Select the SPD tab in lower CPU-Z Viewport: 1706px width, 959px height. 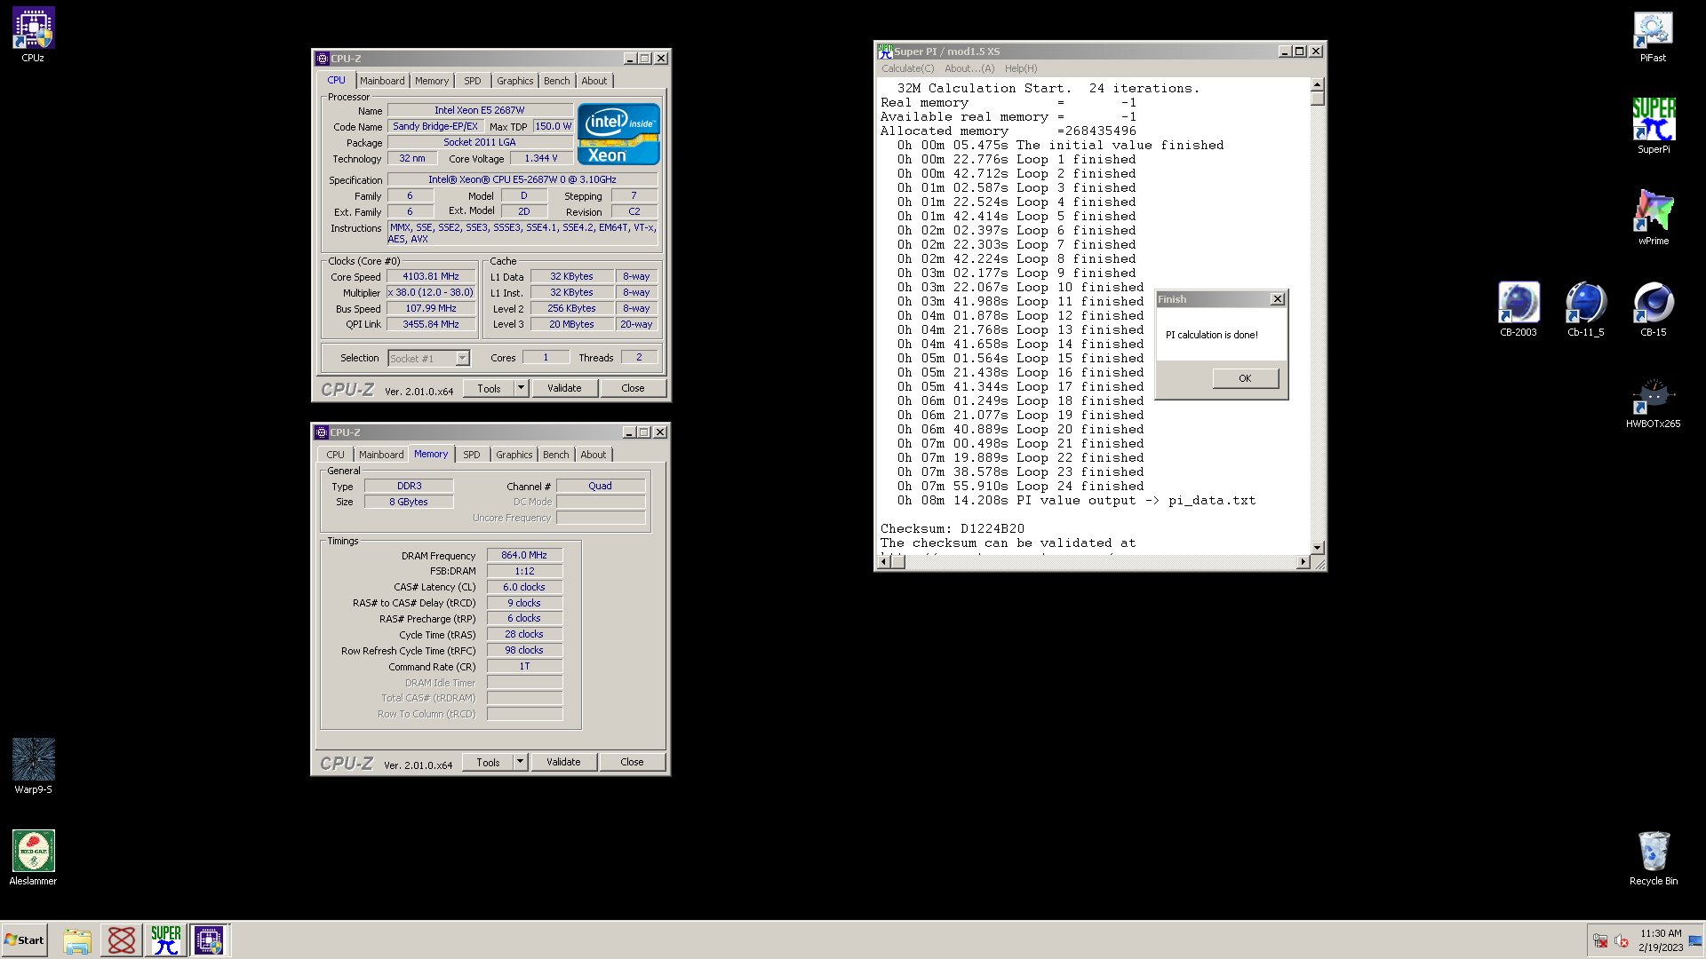click(x=472, y=455)
